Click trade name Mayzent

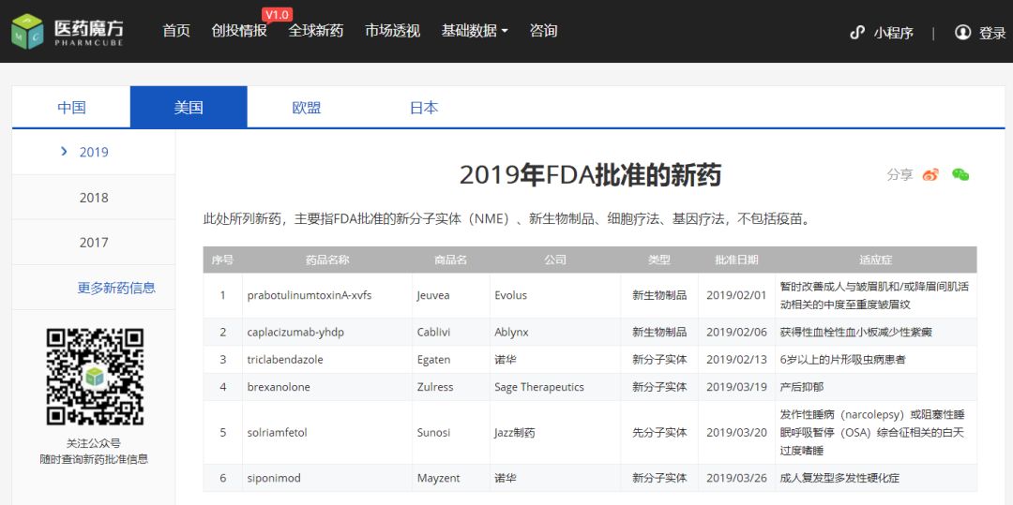point(438,478)
